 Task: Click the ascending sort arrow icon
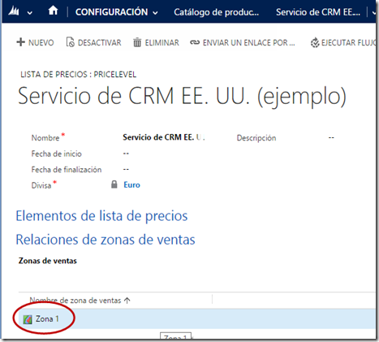tap(127, 301)
